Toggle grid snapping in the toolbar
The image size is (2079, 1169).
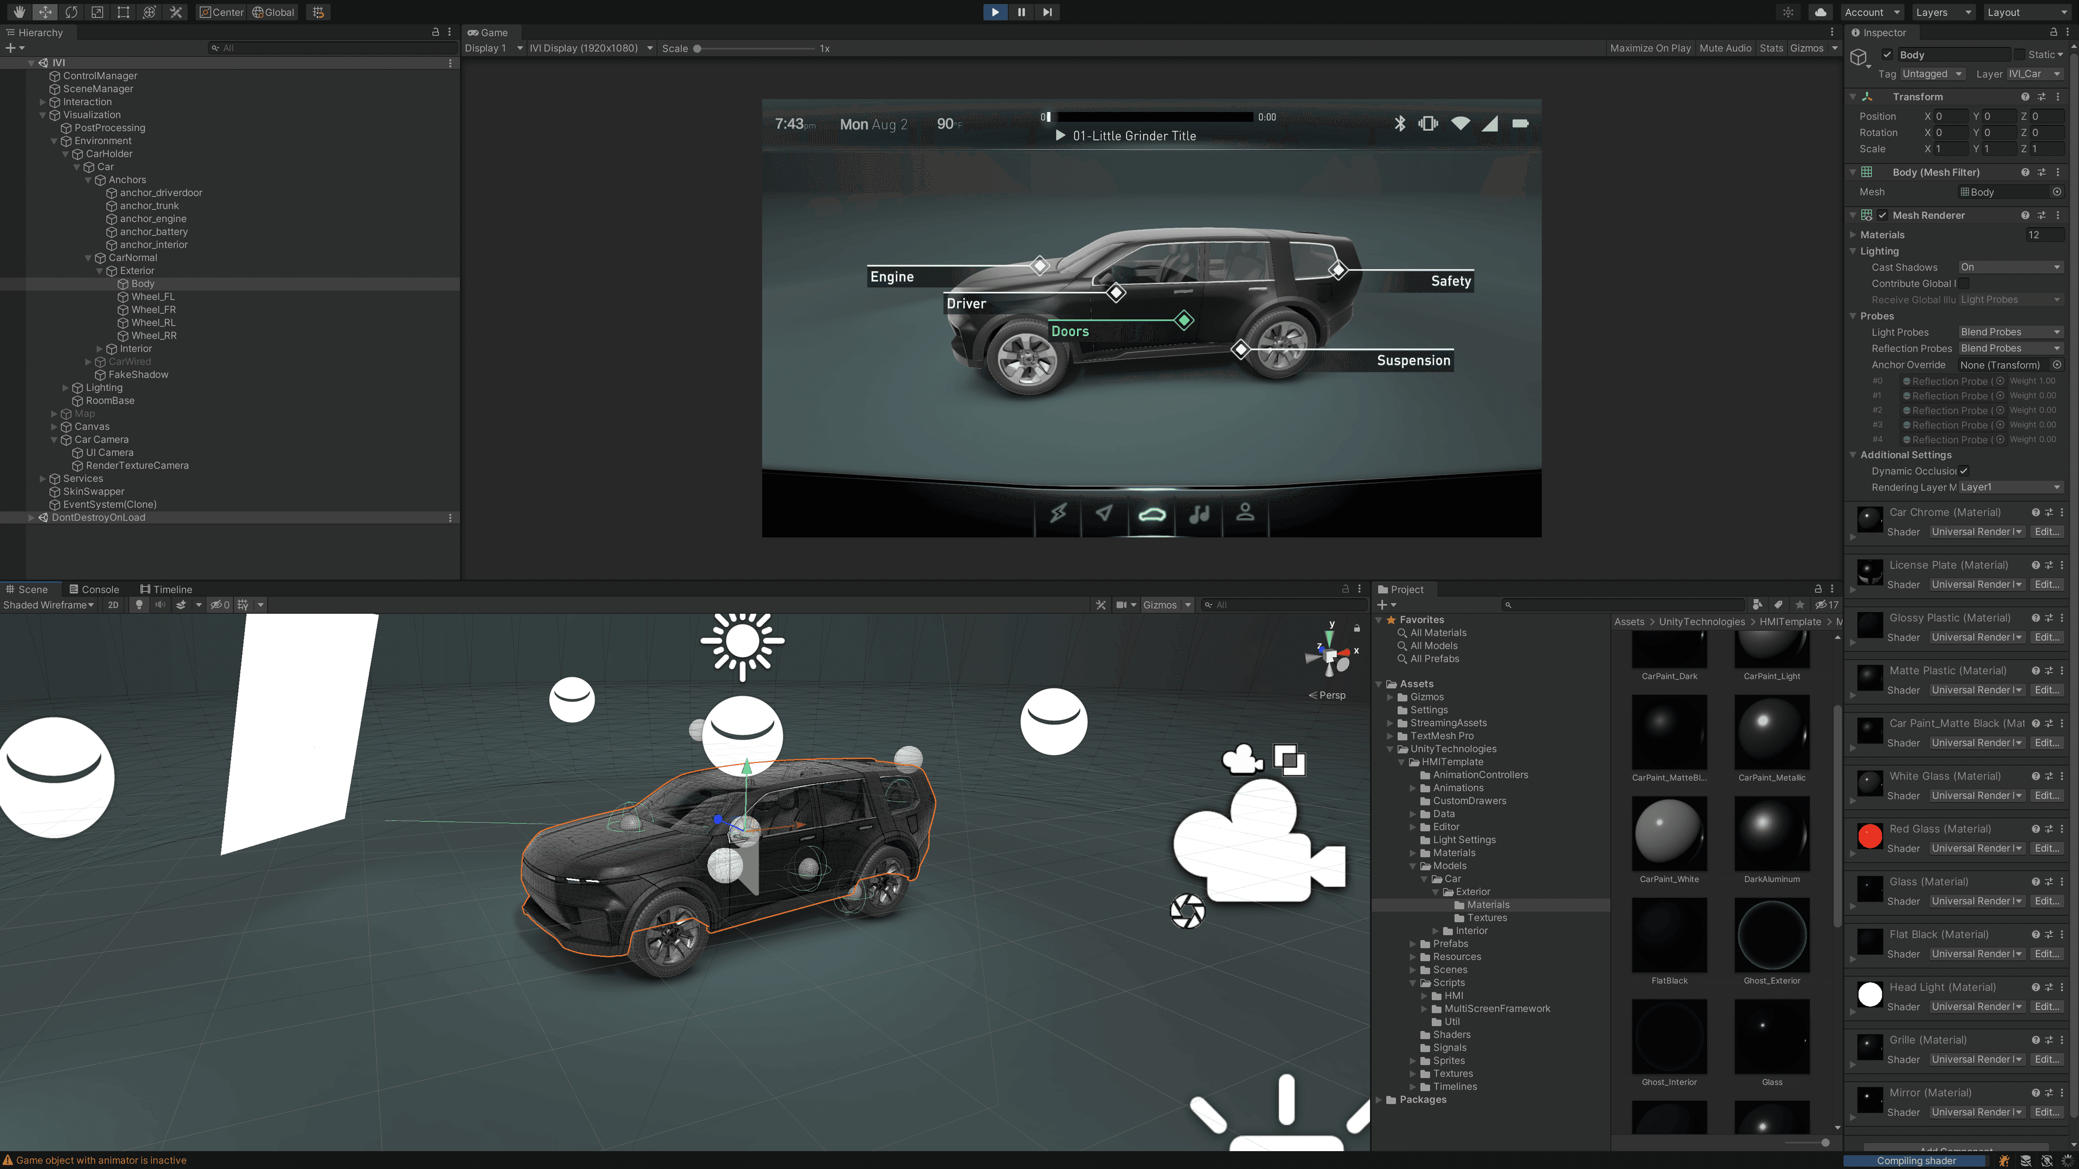pos(317,12)
